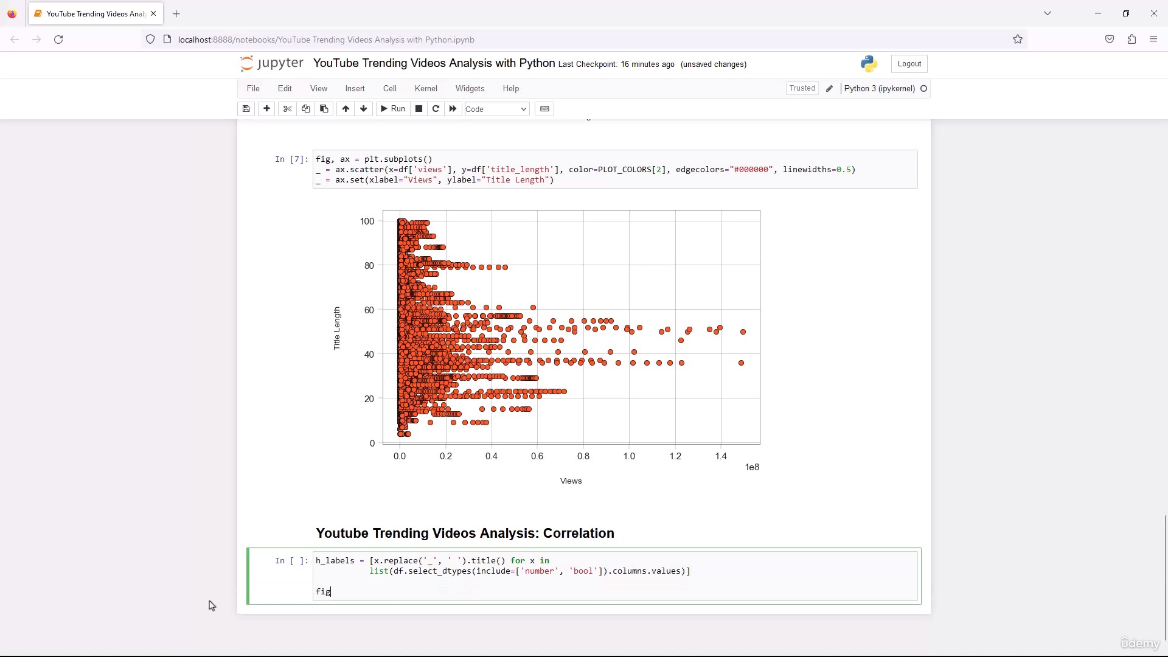Interrupt the kernel with stop icon
Screen dimensions: 1168x657
tap(419, 109)
